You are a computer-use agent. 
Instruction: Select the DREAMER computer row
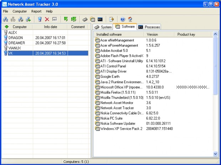45,43
